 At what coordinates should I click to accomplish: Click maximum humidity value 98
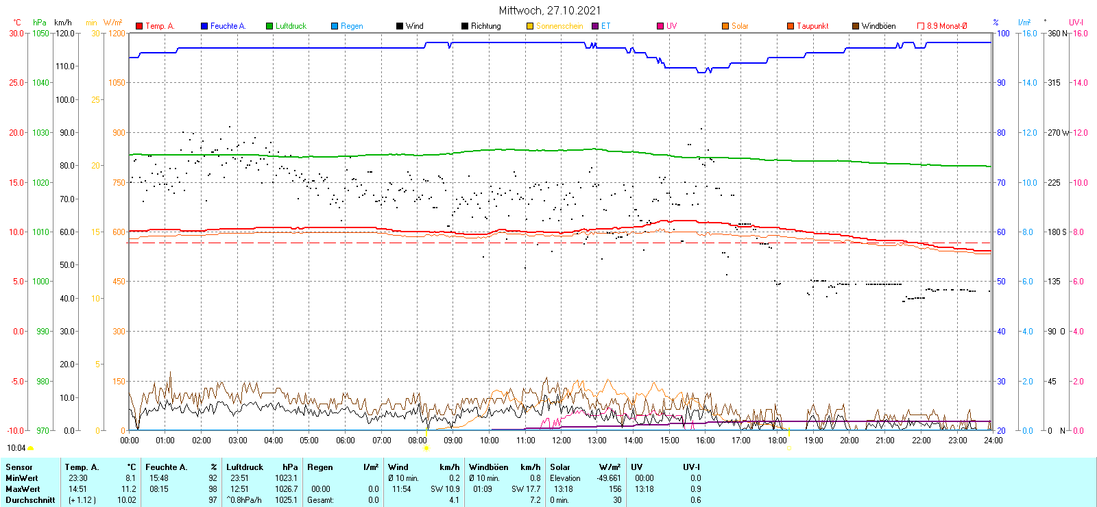coord(213,489)
